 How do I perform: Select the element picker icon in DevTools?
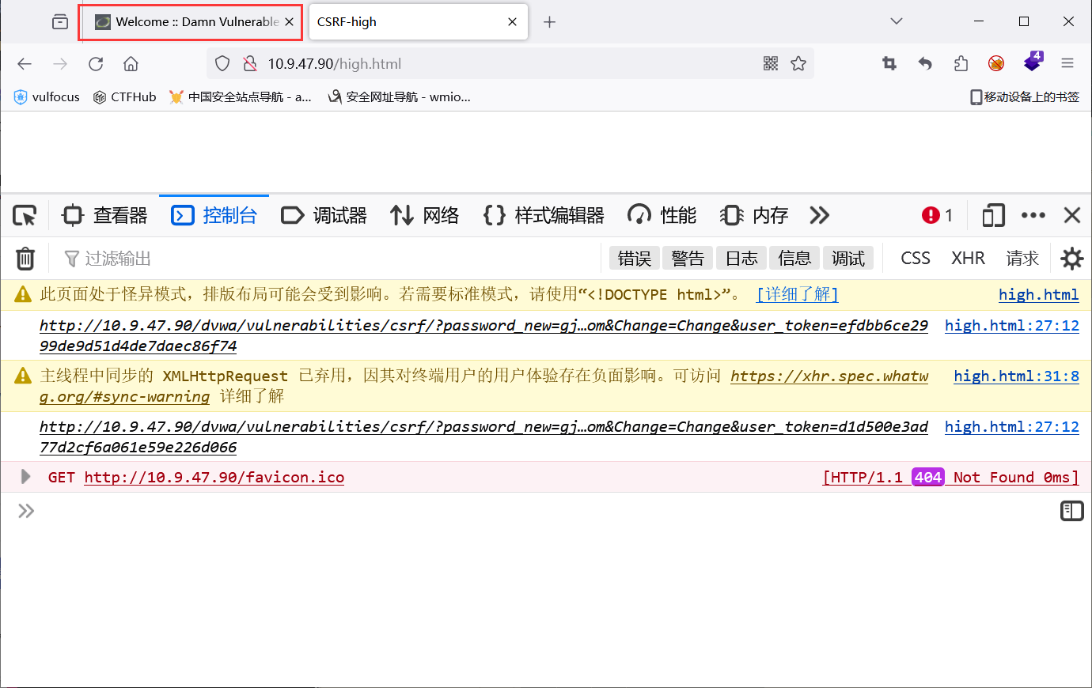(x=24, y=214)
